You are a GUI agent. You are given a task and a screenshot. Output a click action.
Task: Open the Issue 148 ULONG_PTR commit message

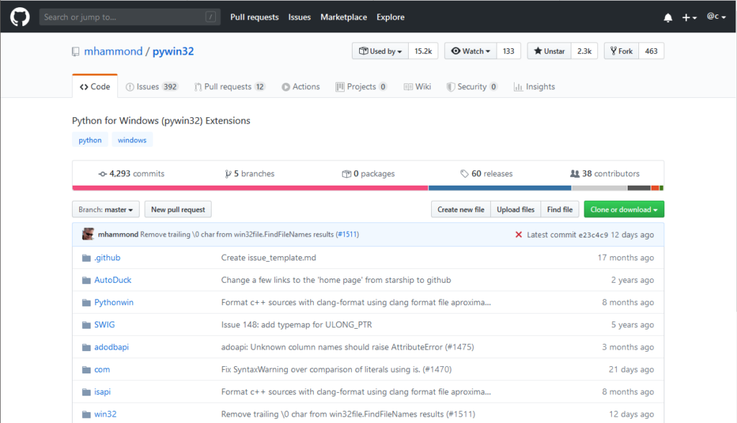pos(297,324)
